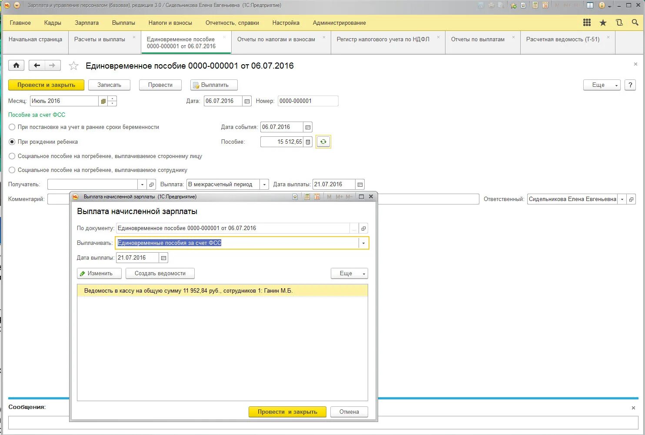
Task: Open the calendar from the main title bar
Action: (x=545, y=6)
